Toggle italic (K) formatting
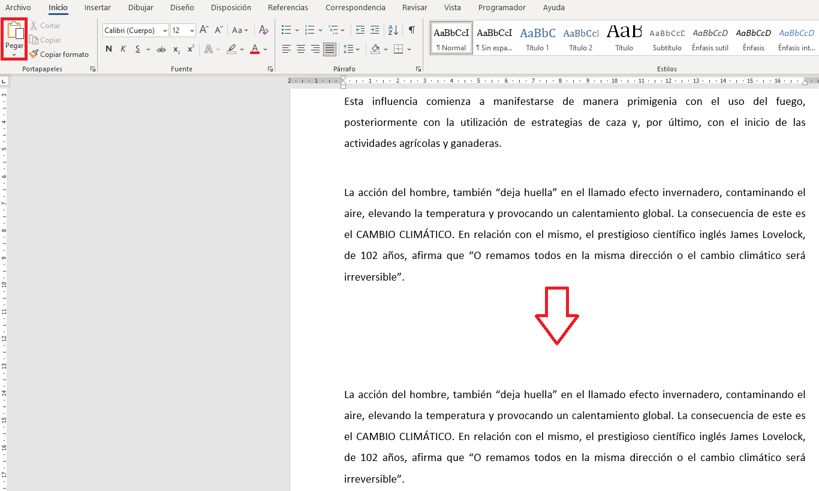This screenshot has width=819, height=491. click(x=123, y=49)
